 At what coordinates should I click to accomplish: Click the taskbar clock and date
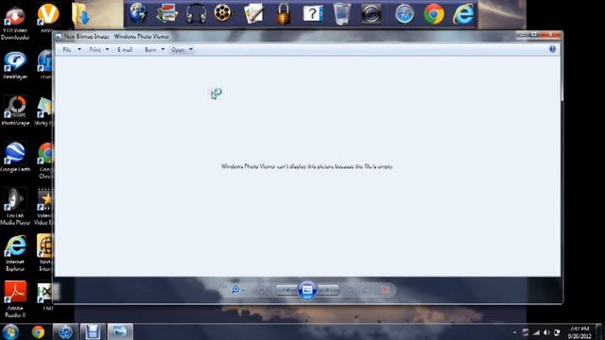click(579, 332)
